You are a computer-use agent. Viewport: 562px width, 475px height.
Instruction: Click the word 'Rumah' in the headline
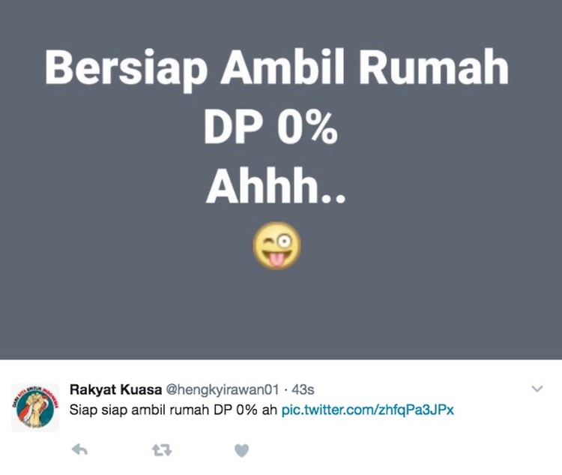tap(434, 67)
